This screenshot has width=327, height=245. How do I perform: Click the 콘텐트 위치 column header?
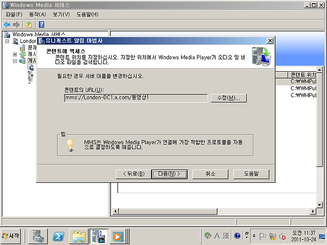click(302, 74)
